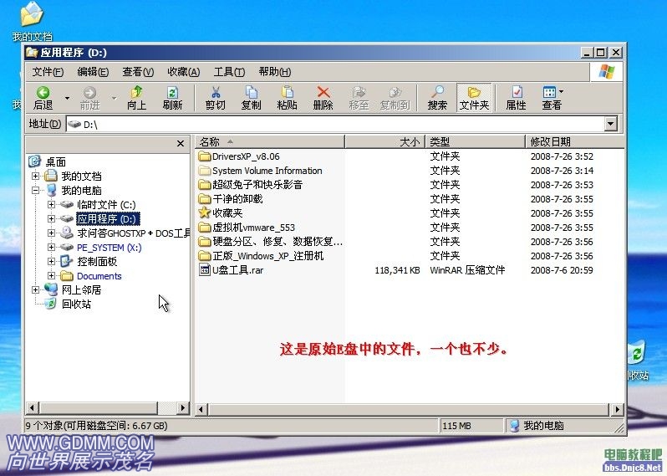Click the 2008-7-6 20:59 date cell
This screenshot has height=476, width=667.
562,270
